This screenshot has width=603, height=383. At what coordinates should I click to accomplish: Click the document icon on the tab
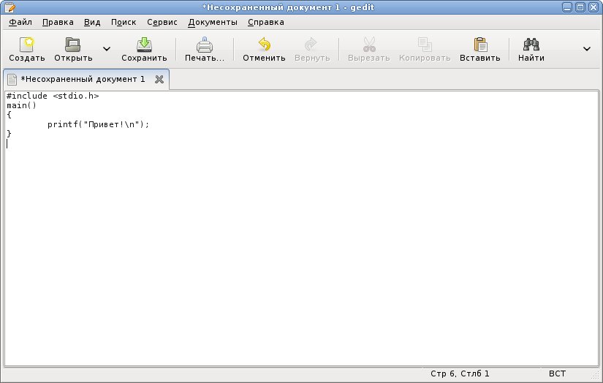(12, 79)
